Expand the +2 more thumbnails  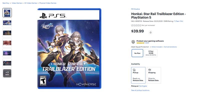7,73
